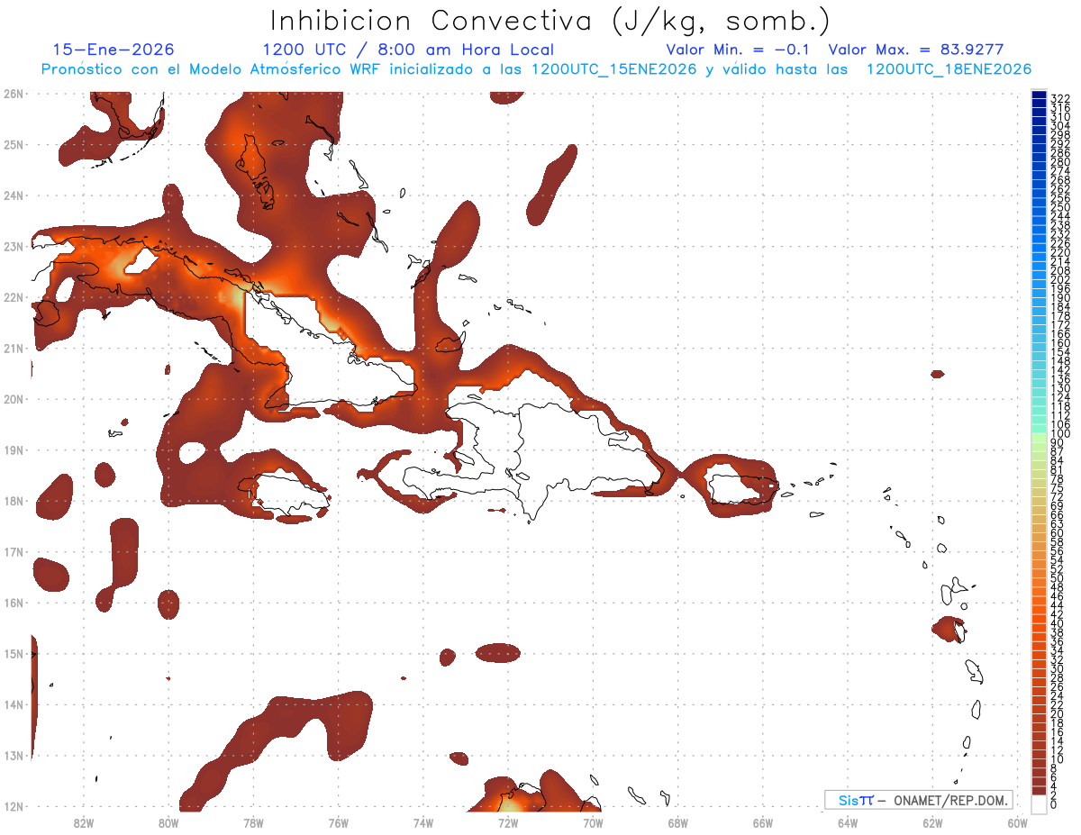Click the 25N latitude label
The image size is (1081, 835).
click(13, 144)
